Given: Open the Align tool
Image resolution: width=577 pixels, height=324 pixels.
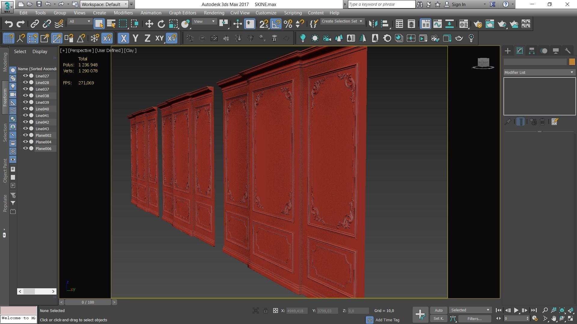Looking at the screenshot, I should (x=385, y=24).
